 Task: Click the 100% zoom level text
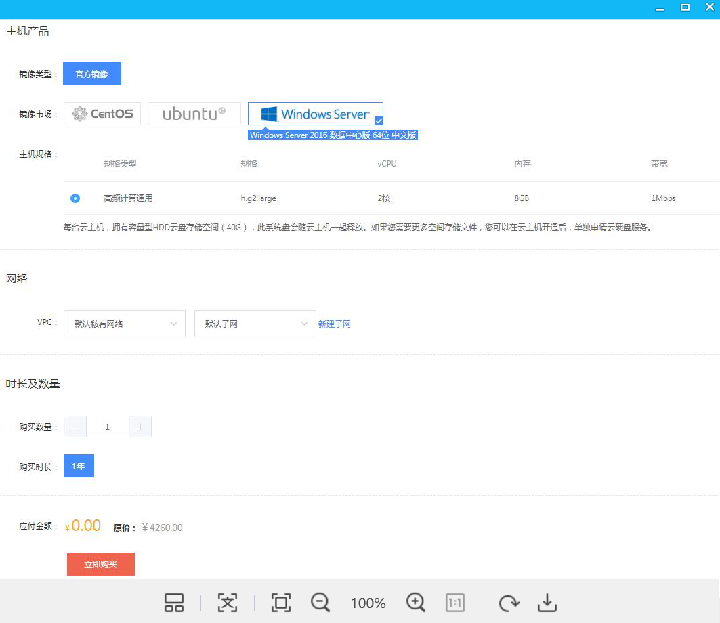[x=368, y=603]
